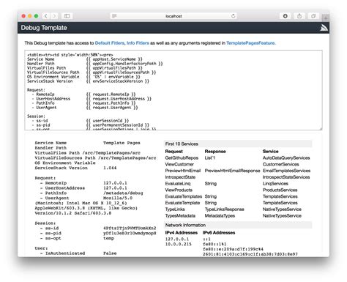Click inside the template code textarea

pyautogui.click(x=173, y=90)
